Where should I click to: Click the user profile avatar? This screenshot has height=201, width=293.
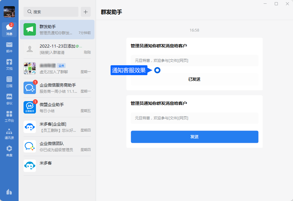9,11
